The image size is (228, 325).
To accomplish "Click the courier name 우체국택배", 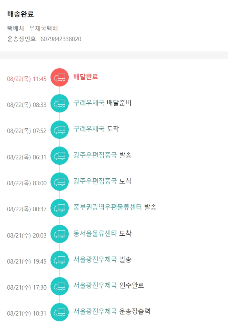I will [43, 29].
